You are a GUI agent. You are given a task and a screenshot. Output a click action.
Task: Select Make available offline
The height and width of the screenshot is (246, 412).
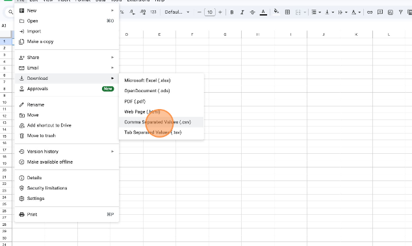coord(67,162)
